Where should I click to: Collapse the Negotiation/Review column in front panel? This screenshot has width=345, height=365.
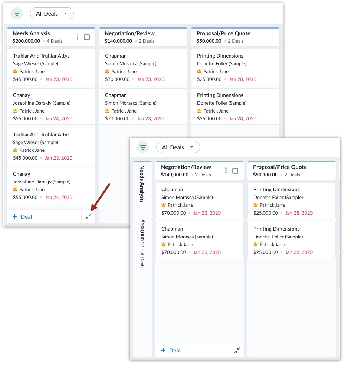[237, 350]
